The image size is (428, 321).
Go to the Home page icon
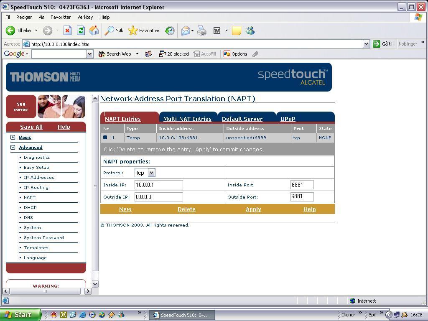[94, 31]
